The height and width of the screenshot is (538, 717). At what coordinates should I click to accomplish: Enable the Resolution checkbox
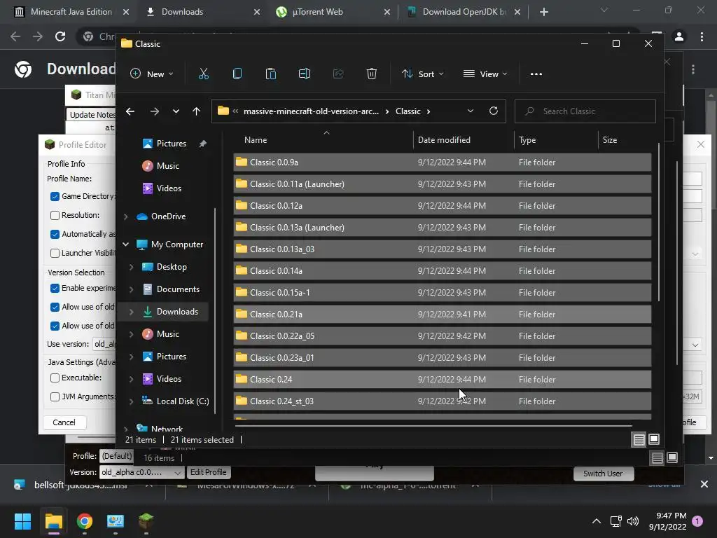55,215
